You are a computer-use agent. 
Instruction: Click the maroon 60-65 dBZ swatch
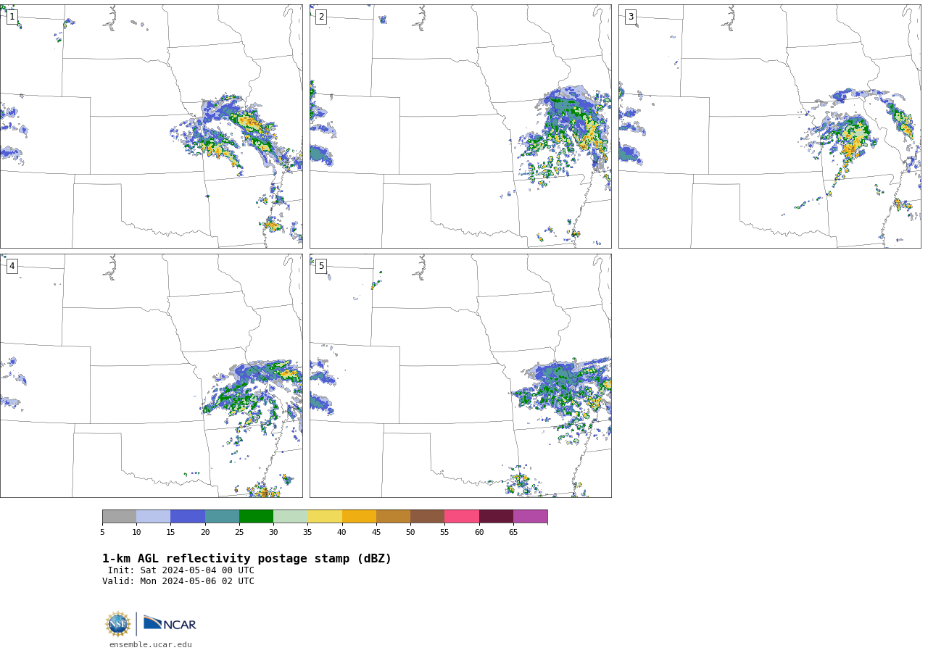[496, 517]
